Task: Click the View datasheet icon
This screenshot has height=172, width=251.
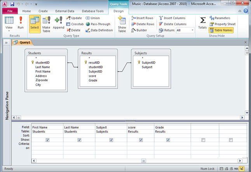Action: tap(9, 21)
